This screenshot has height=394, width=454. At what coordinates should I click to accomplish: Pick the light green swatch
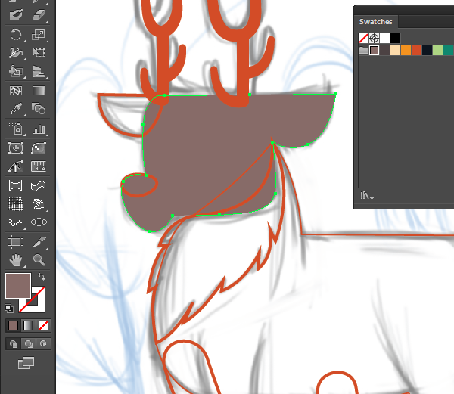438,51
